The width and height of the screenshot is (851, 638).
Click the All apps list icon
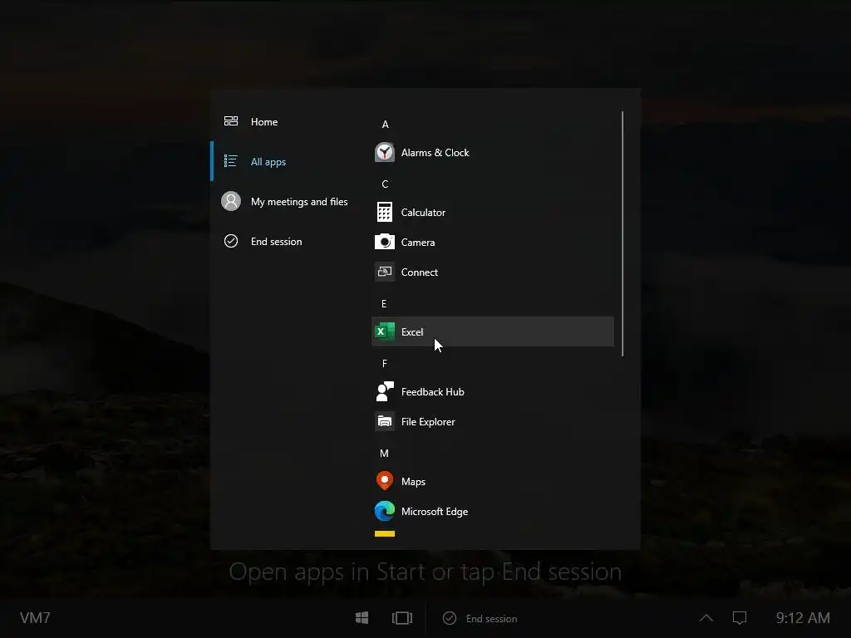pos(231,161)
